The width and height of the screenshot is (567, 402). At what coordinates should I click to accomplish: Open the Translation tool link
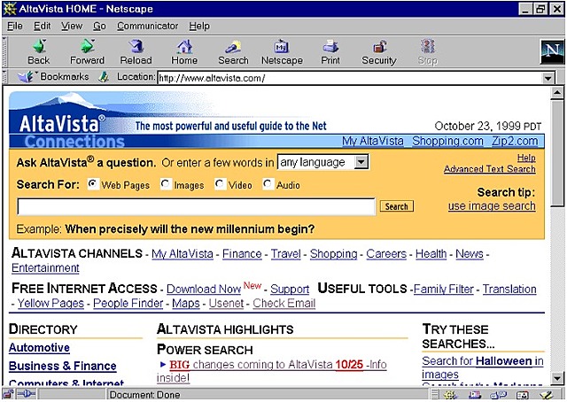509,289
